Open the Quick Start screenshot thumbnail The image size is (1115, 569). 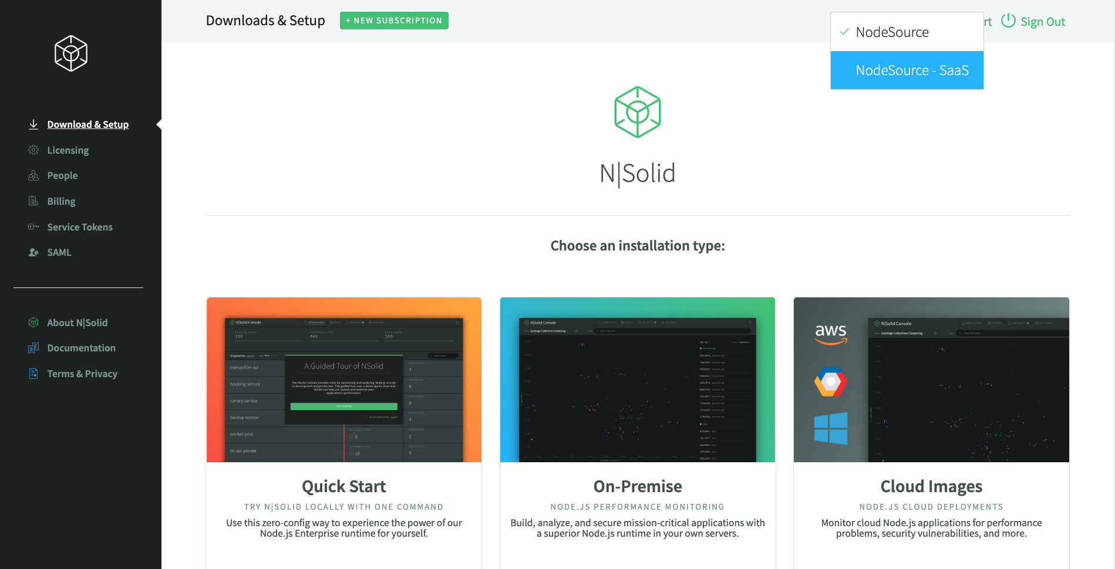pos(344,380)
